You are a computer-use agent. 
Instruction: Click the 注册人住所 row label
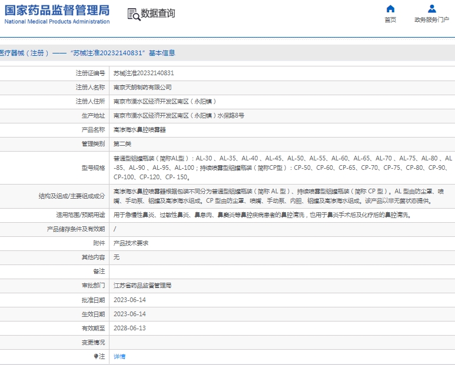90,101
